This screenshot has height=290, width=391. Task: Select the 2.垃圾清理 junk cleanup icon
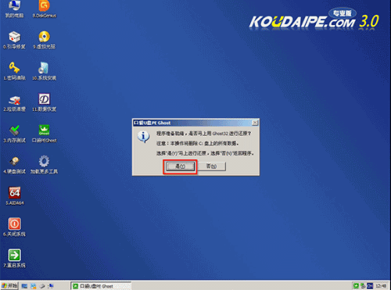(x=14, y=103)
